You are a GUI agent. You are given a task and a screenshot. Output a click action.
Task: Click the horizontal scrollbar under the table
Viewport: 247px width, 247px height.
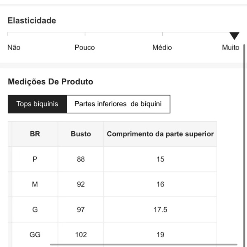coord(143,245)
